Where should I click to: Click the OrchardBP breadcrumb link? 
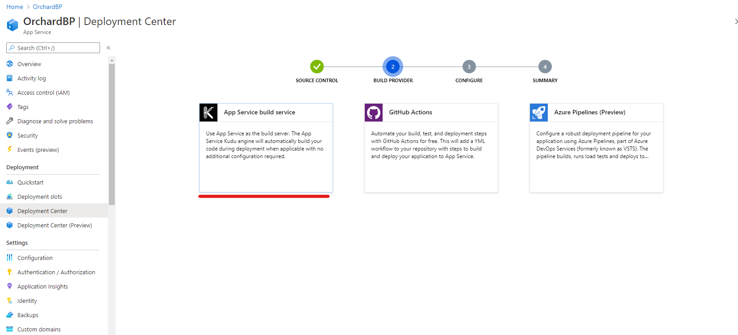point(47,7)
